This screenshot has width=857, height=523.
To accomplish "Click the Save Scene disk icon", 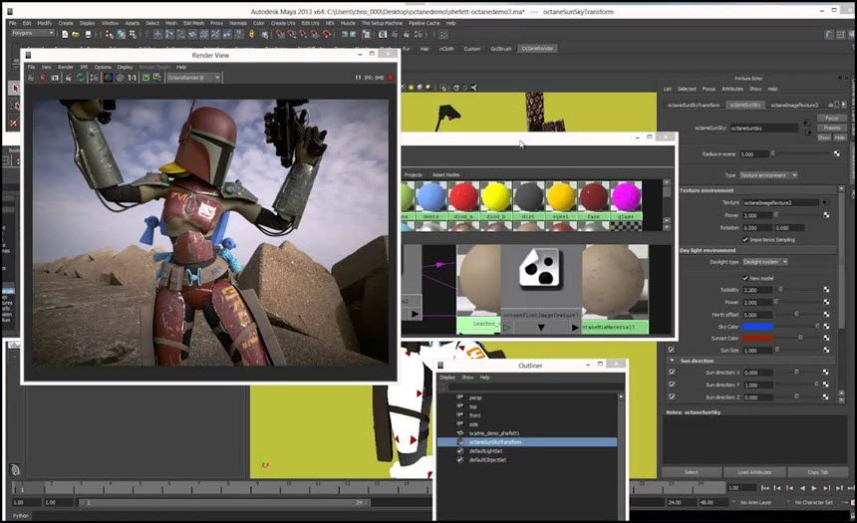I will pyautogui.click(x=88, y=35).
